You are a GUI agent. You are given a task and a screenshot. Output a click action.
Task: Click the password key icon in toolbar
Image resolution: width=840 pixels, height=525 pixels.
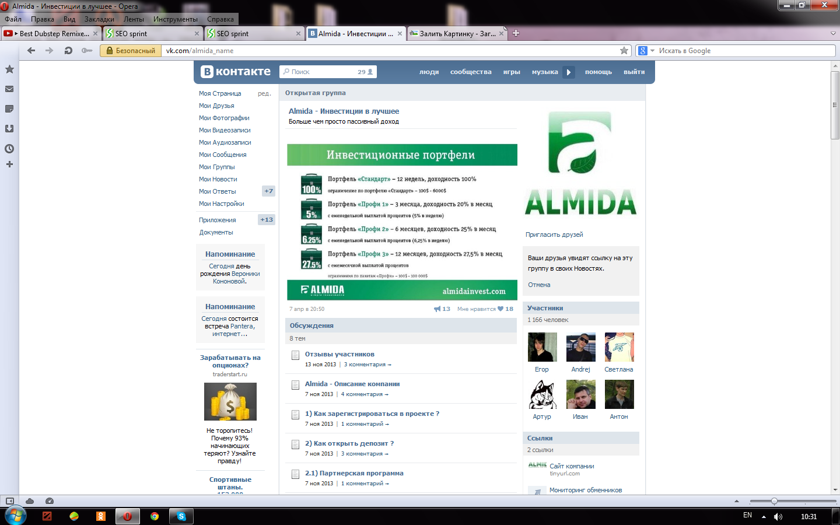point(87,51)
